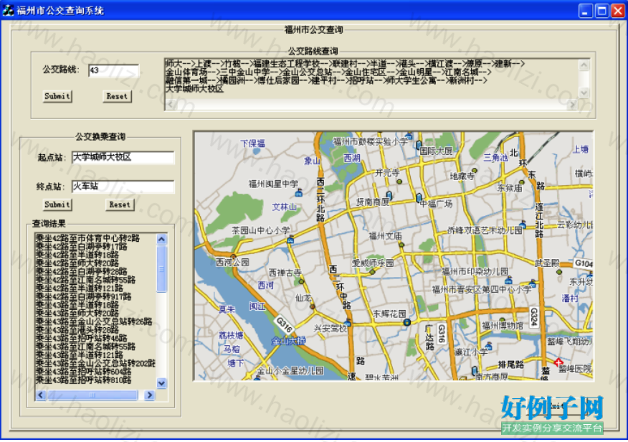Image resolution: width=628 pixels, height=442 pixels.
Task: Click the marker dot below 仙龙
Action: click(x=313, y=306)
